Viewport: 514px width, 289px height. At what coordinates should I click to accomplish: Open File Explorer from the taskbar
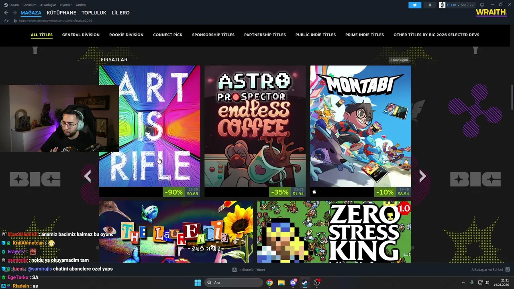coord(281,283)
